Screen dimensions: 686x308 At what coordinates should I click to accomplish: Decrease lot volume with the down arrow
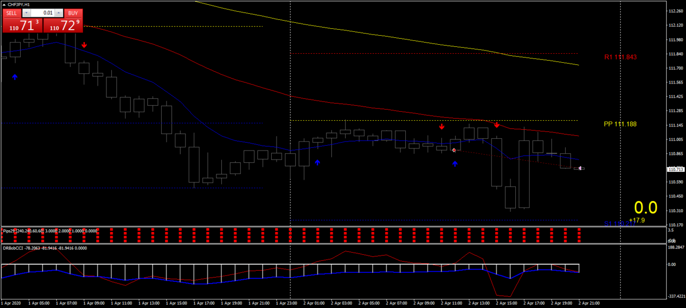coord(26,13)
